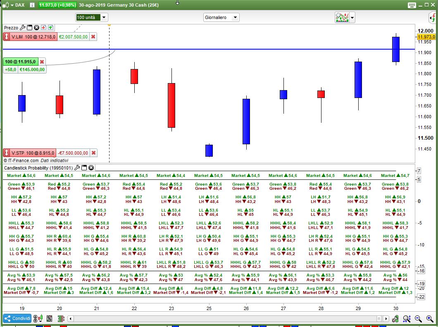Click the blue candle for day 30
The image size is (438, 327).
396,49
